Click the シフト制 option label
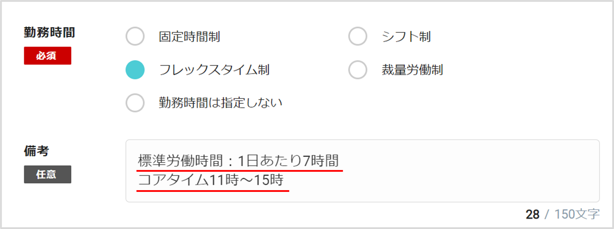Screen dimensions: 614x229 406,36
